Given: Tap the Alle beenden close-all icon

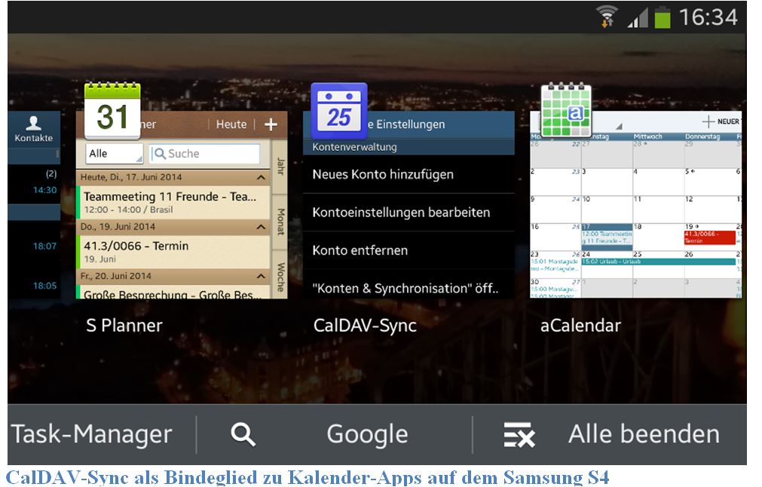Looking at the screenshot, I should pyautogui.click(x=519, y=435).
